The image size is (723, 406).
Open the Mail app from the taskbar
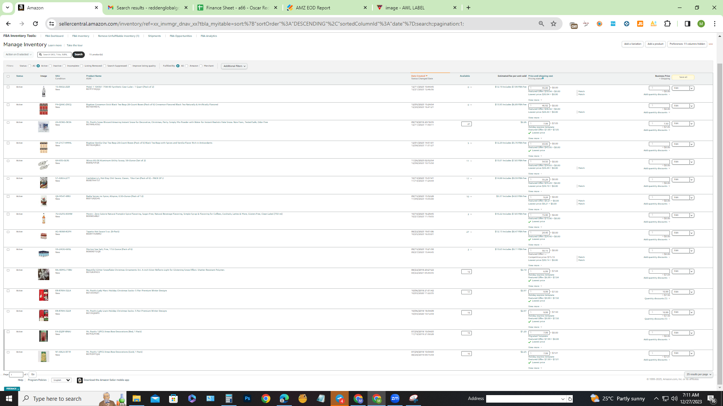(155, 398)
